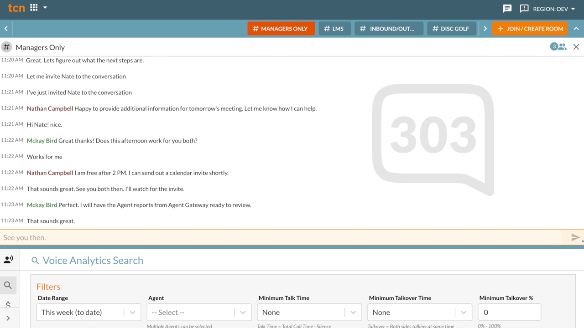Viewport: 584px width, 328px height.
Task: Open the chat messages icon
Action: (507, 9)
